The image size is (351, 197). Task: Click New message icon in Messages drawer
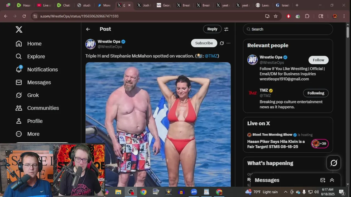coord(323,180)
